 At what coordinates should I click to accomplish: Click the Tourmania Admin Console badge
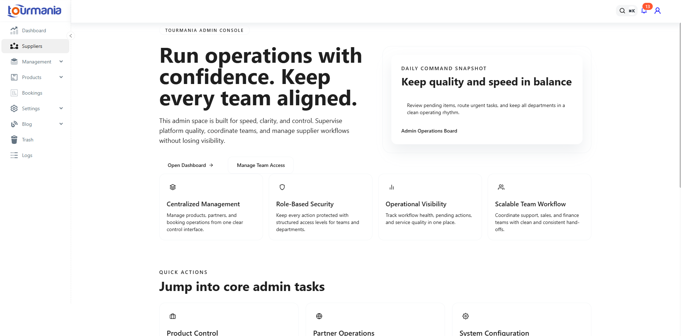click(x=204, y=30)
